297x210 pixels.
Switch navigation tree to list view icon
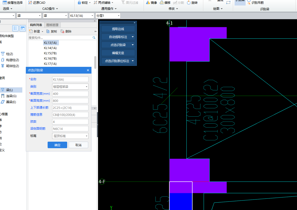coord(15,28)
